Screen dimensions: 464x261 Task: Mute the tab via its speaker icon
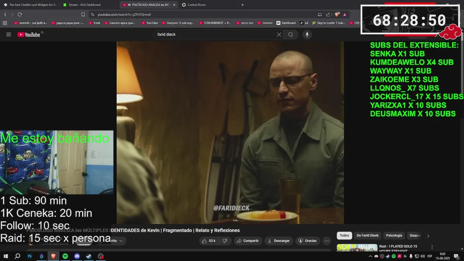coord(129,5)
